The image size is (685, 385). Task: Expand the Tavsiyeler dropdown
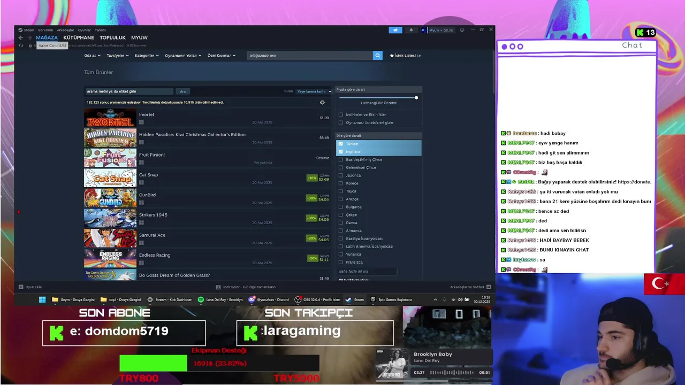(117, 56)
